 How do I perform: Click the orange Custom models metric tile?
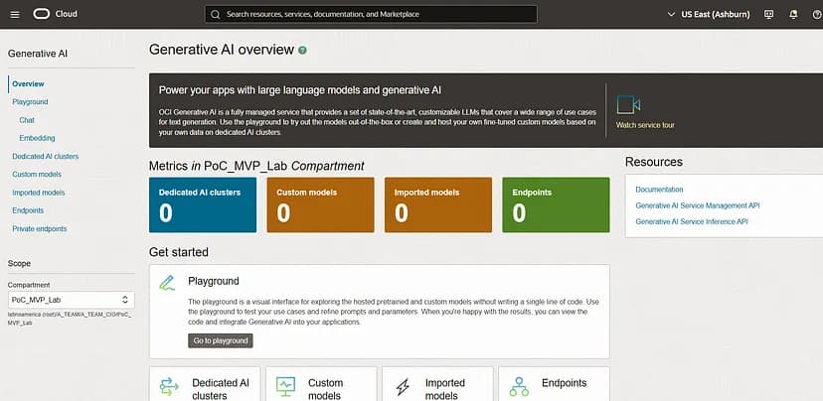click(321, 204)
